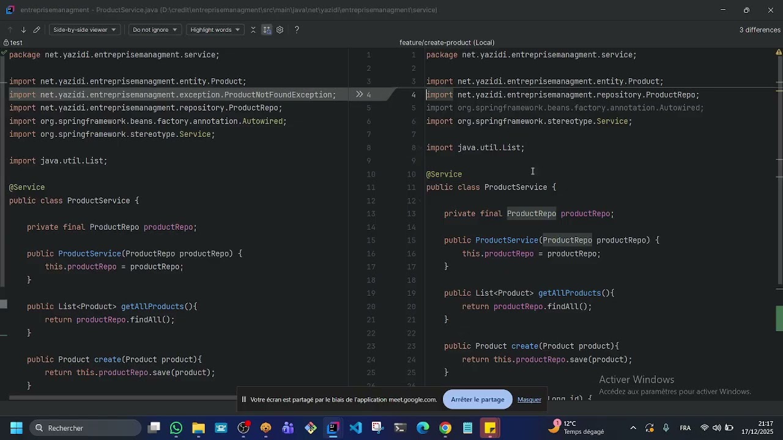Apply change with the >> arrow on line 4
The image size is (783, 440).
click(x=360, y=95)
